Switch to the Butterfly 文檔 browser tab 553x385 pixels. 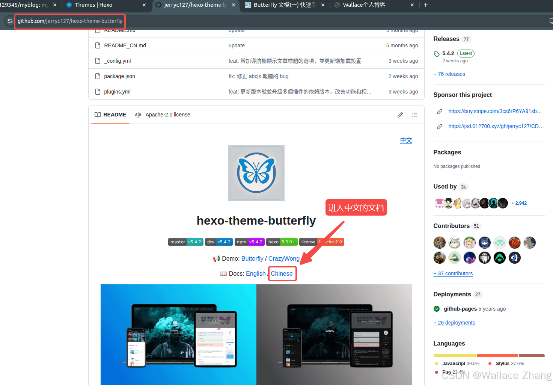click(284, 5)
